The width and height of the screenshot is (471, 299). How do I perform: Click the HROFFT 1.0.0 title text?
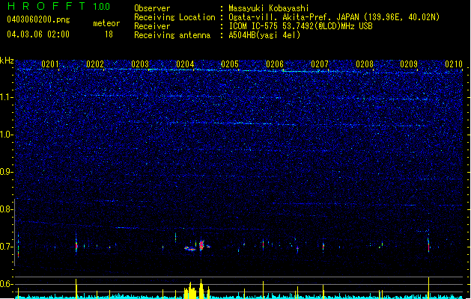(x=58, y=6)
